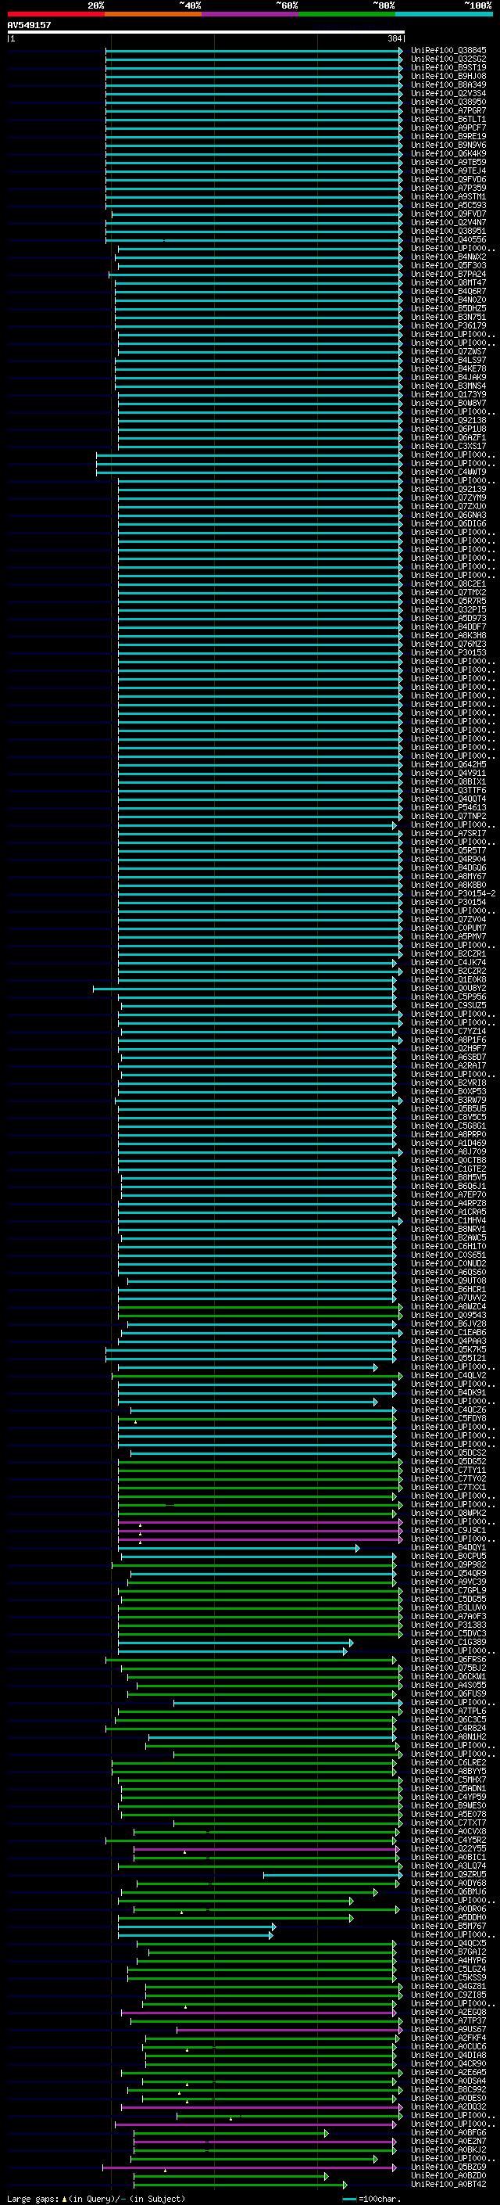The height and width of the screenshot is (2205, 500).
Task: Open last hit UniRef100_A0BT42
Action: (448, 2185)
